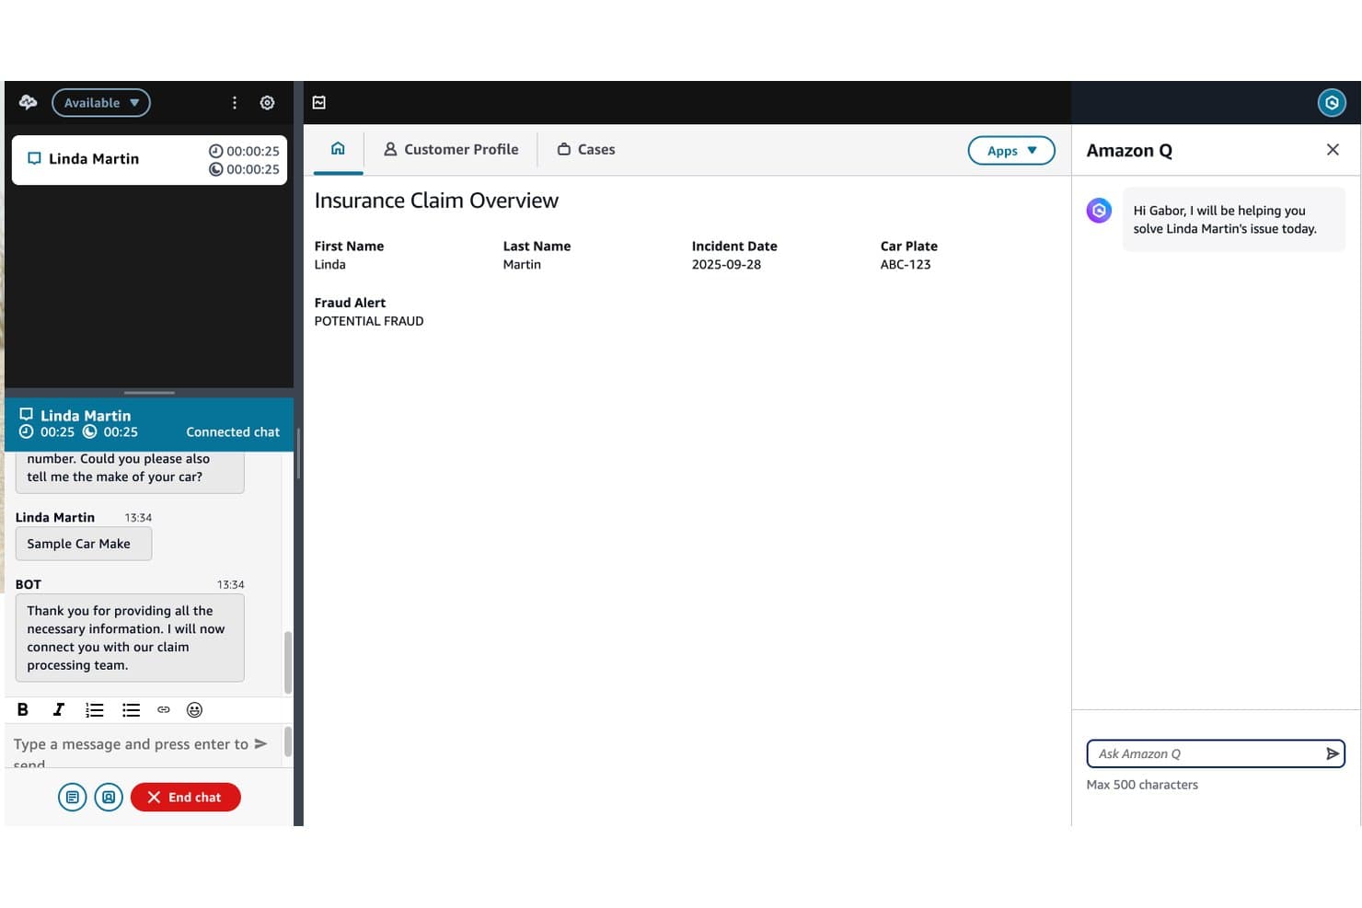Viewport: 1362px width, 908px height.
Task: Select the car plate ABC-123
Action: (x=906, y=264)
